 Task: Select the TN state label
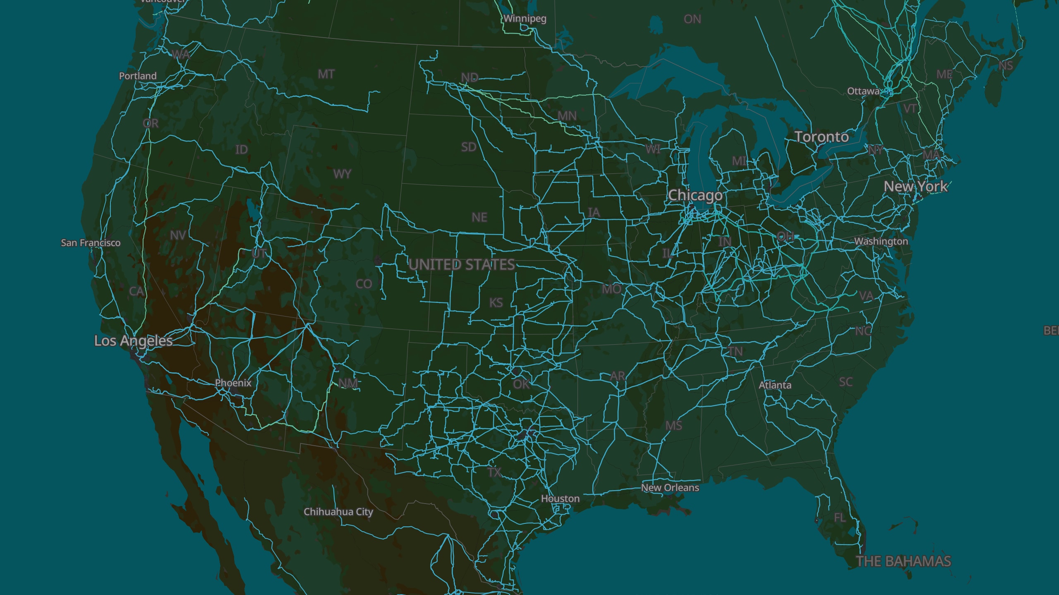(x=735, y=351)
